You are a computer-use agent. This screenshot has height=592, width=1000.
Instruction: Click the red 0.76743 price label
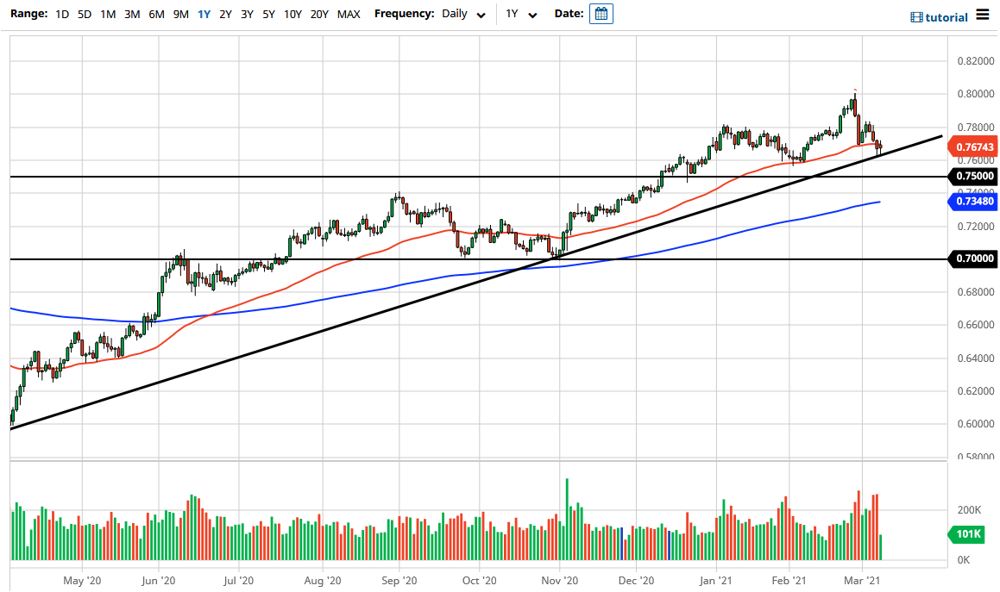click(974, 146)
